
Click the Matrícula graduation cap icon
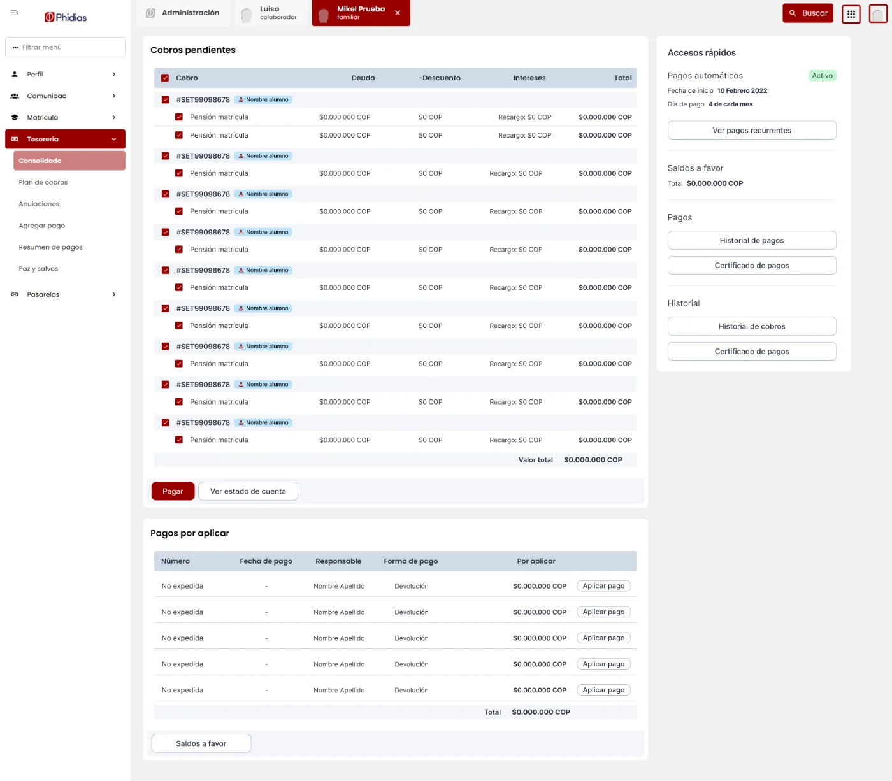[x=15, y=118]
